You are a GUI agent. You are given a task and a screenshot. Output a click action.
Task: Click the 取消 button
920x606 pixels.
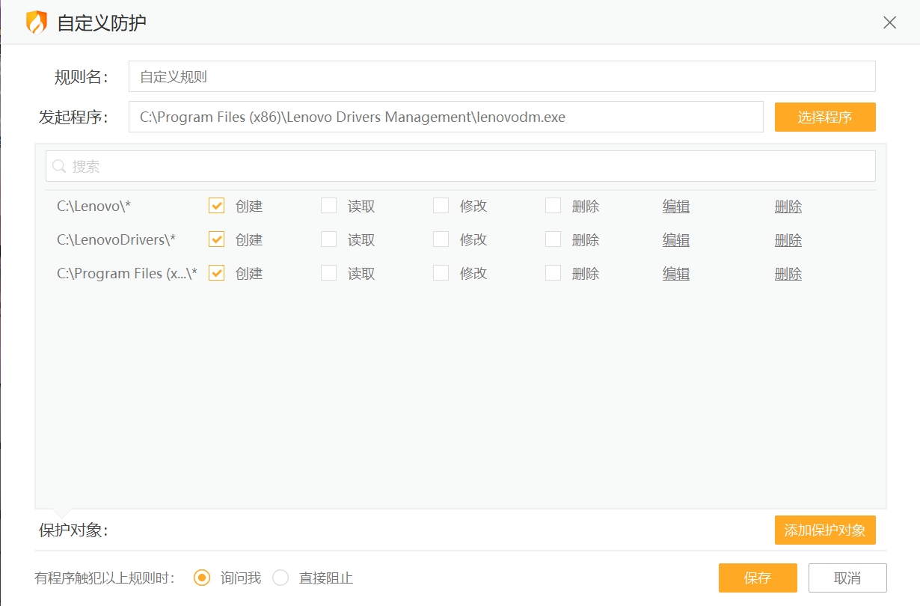click(847, 578)
